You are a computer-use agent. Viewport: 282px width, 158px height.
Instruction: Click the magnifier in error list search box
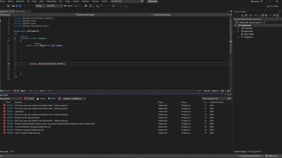pos(229,99)
